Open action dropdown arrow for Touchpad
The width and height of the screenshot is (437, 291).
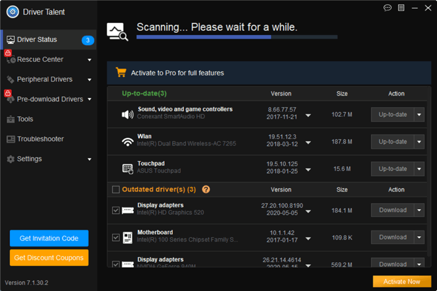coord(419,169)
